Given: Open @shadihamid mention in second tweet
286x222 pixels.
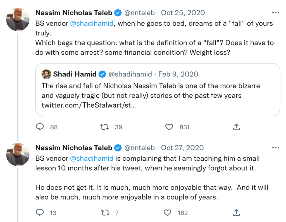Looking at the screenshot, I should pos(92,158).
